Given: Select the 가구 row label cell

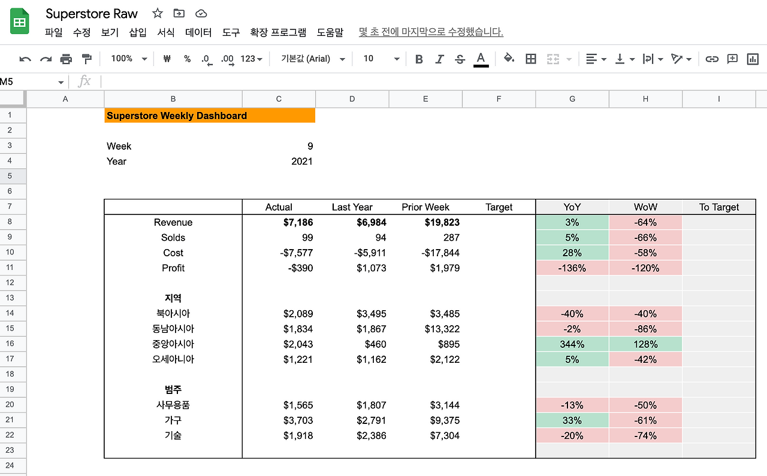Looking at the screenshot, I should [x=173, y=420].
